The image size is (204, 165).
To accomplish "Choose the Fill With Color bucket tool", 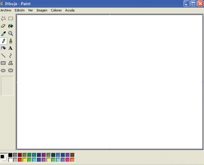I will (11, 26).
